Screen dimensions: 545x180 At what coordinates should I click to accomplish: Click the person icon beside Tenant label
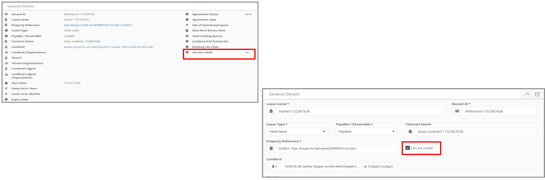(6, 58)
